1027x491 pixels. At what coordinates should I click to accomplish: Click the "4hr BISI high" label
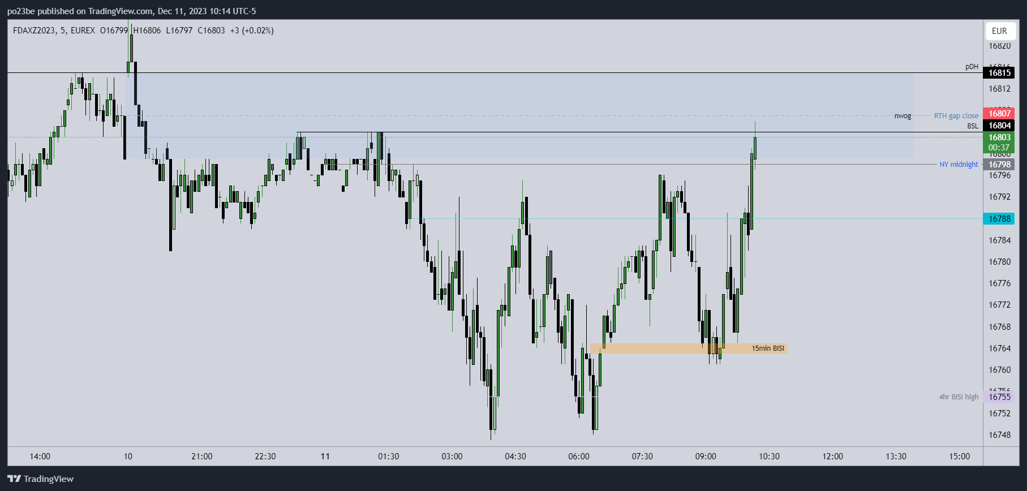959,397
